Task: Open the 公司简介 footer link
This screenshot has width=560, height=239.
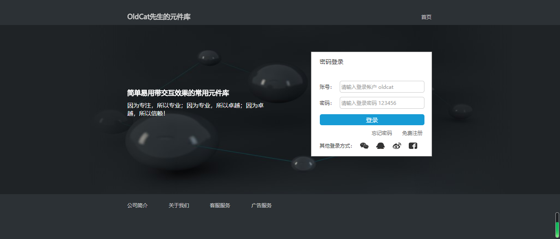Action: 137,206
